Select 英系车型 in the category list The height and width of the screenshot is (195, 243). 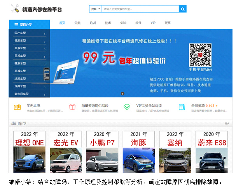pos(20,71)
